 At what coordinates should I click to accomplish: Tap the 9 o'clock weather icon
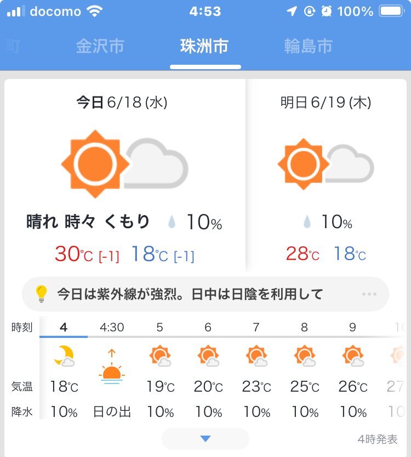click(x=353, y=356)
